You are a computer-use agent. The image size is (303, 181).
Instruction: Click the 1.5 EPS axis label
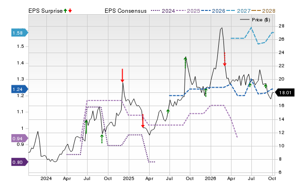pyautogui.click(x=20, y=46)
